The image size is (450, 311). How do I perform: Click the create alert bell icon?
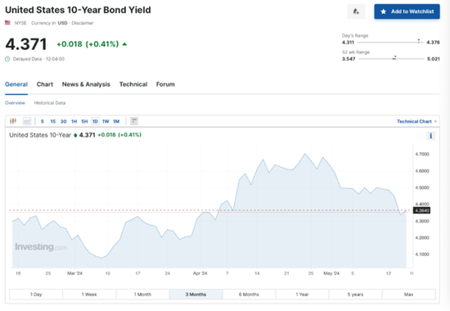(356, 11)
